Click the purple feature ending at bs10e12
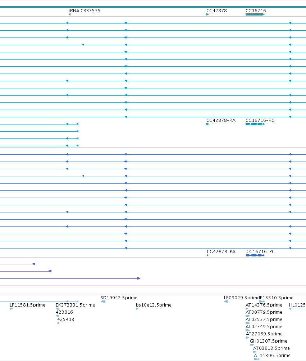The image size is (306, 361). tap(70, 278)
